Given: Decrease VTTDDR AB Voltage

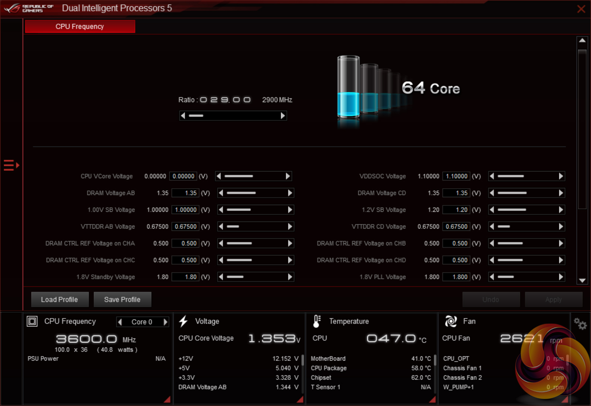Looking at the screenshot, I should click(221, 226).
